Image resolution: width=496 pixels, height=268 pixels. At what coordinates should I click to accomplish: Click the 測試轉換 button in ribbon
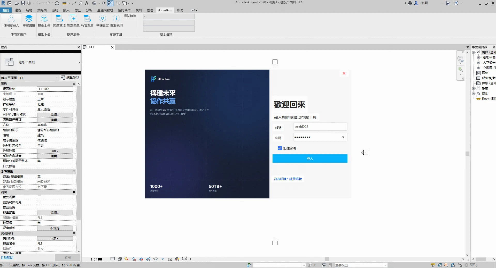130,16
